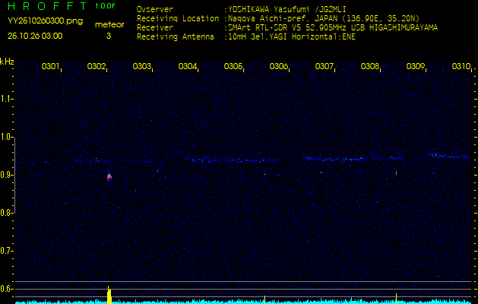Click the 0304 time marker
Viewport: 478px width, 304px height.
[x=188, y=67]
